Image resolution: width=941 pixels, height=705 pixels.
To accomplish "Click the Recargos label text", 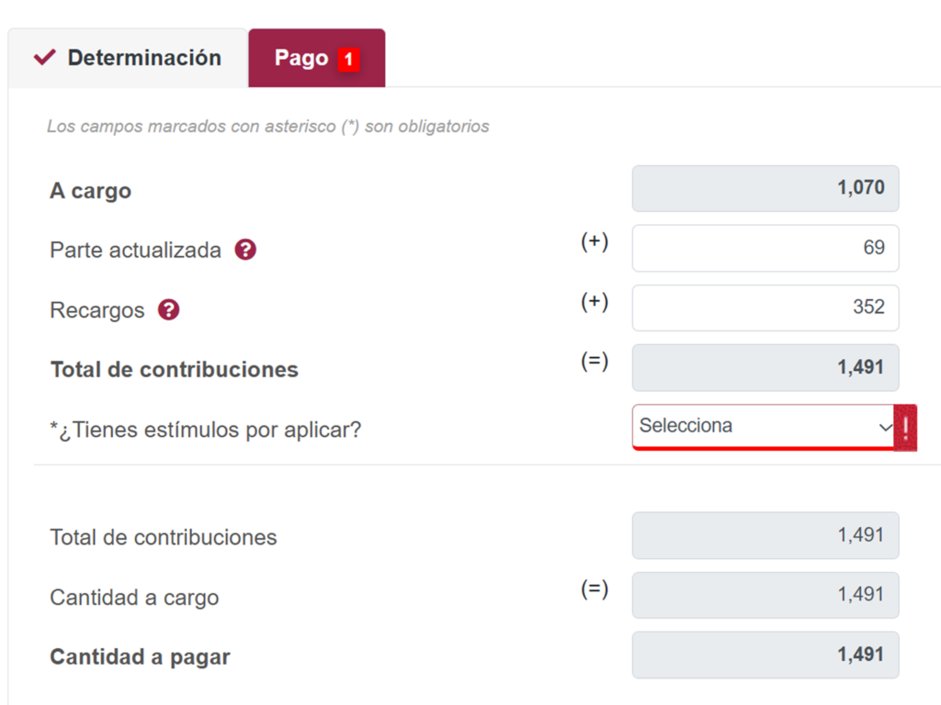I will pyautogui.click(x=97, y=310).
